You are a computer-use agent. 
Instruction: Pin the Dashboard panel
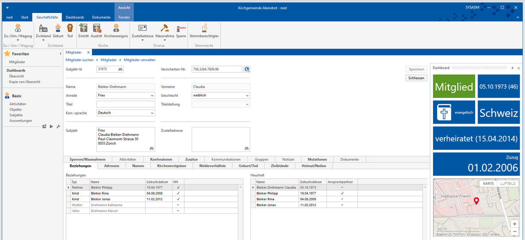(x=512, y=68)
